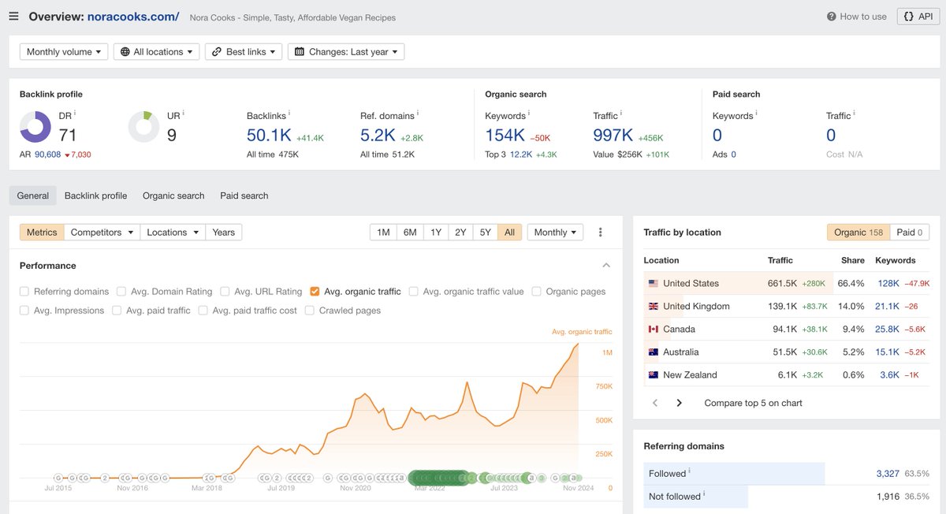The height and width of the screenshot is (514, 946).
Task: Open the 50.1K backlinks value
Action: pyautogui.click(x=269, y=136)
